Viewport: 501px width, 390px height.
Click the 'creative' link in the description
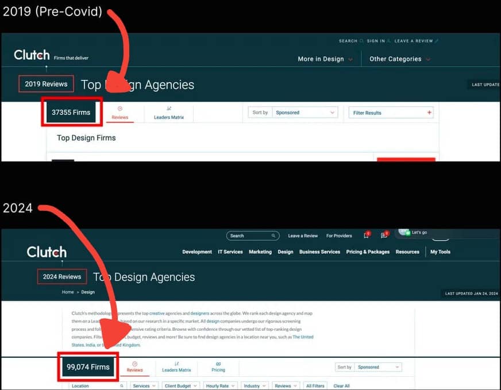click(x=157, y=314)
